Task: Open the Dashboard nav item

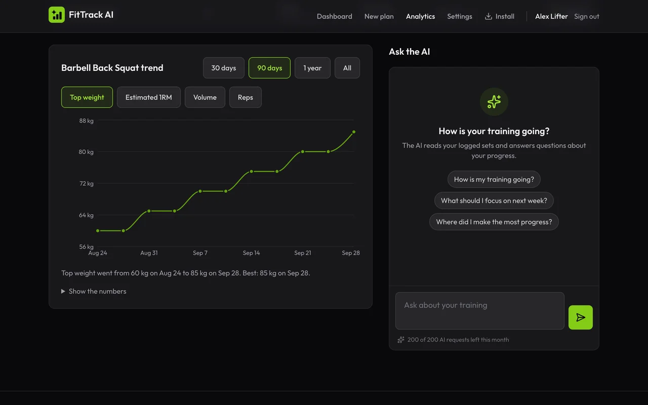Action: 335,16
